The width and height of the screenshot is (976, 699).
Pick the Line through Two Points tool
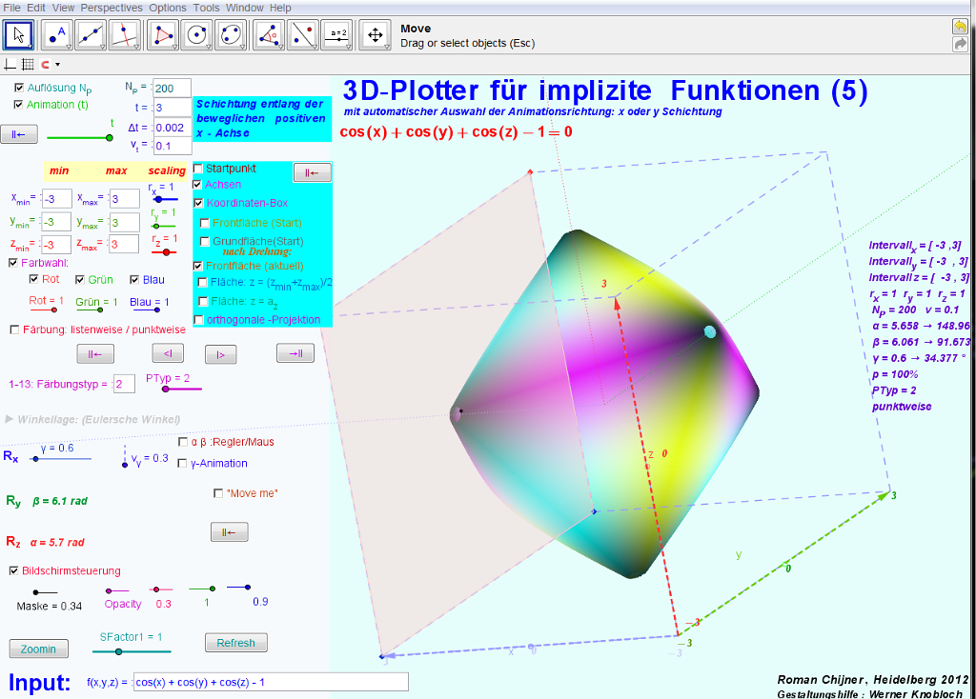pos(91,35)
